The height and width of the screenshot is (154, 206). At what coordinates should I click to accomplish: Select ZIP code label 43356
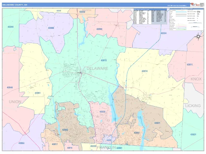[82, 12]
